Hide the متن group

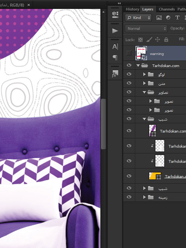coord(129,83)
